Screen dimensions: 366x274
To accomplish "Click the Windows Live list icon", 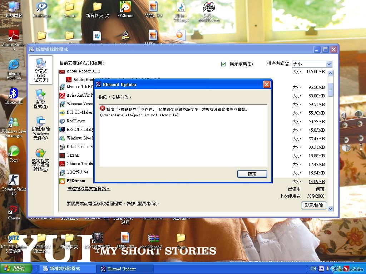I will [x=62, y=138].
